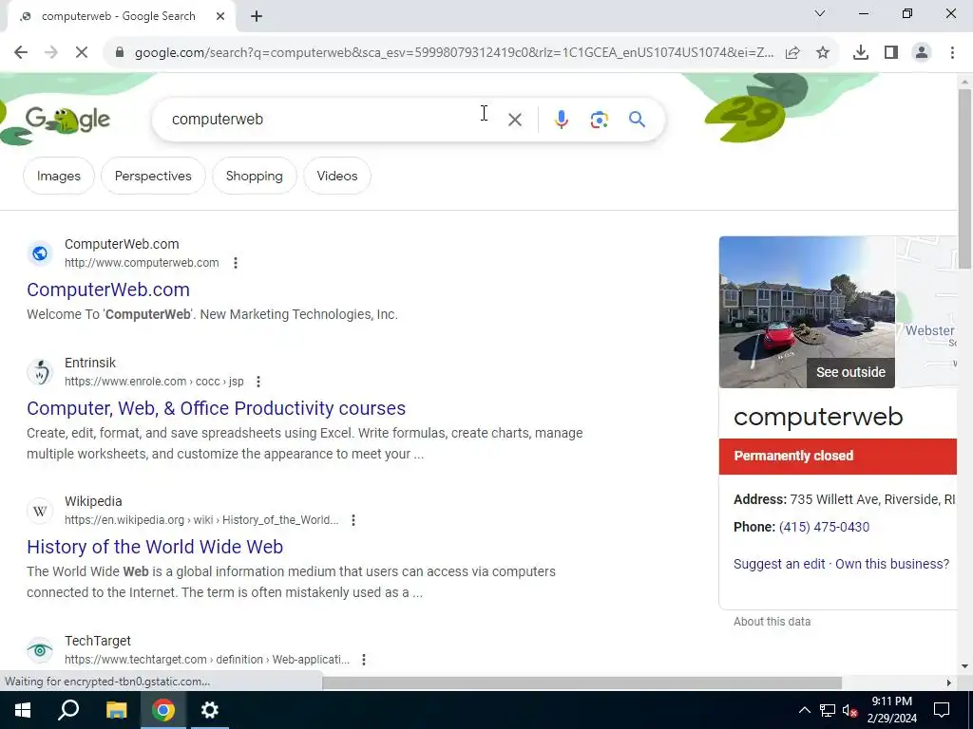This screenshot has width=973, height=729.
Task: Open the tab search chevron in title bar
Action: (820, 13)
